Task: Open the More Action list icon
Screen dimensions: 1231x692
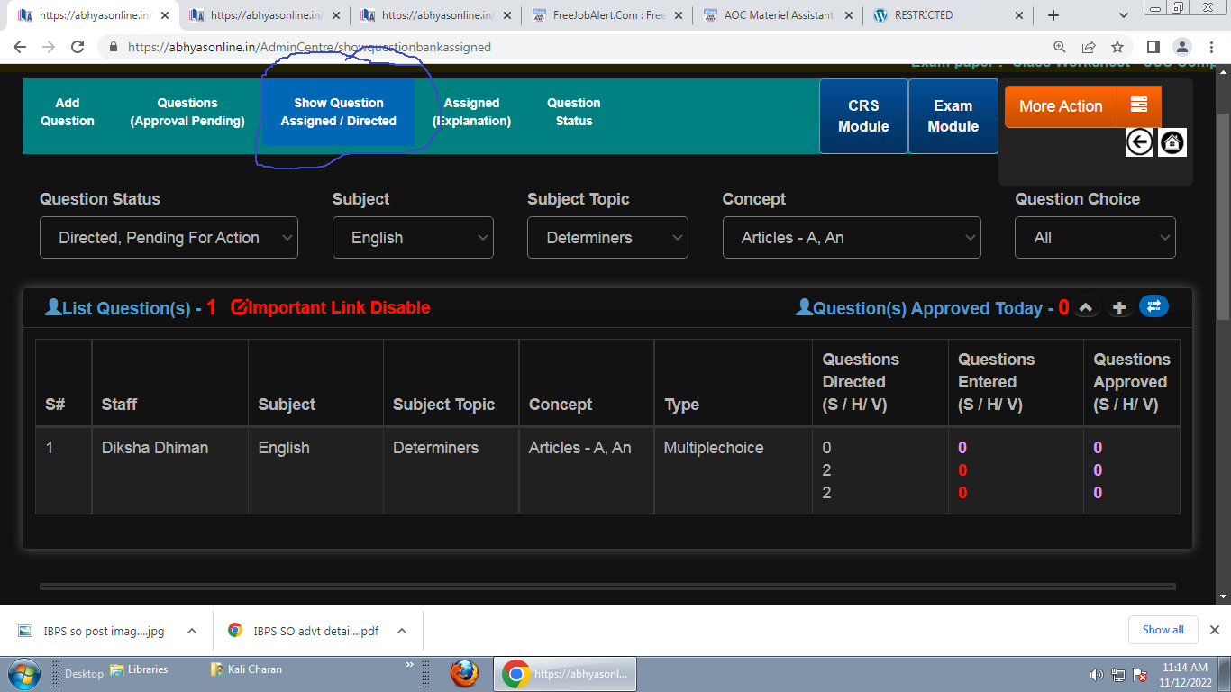Action: point(1138,105)
